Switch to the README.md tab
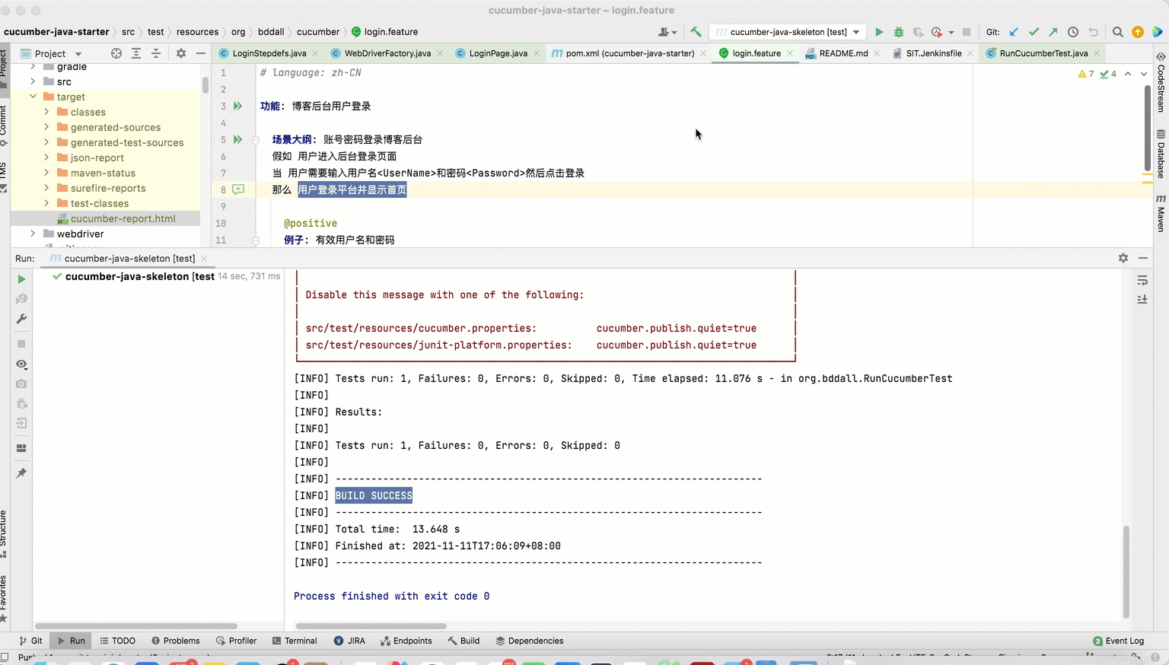 click(x=843, y=53)
